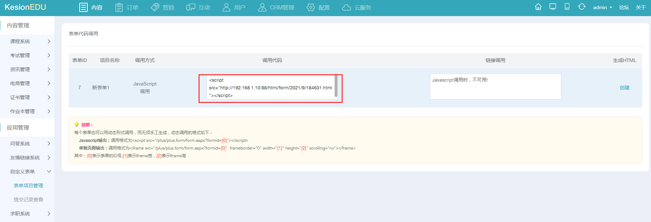Screen dimensions: 651x222
Task: Click the refresh cache icon
Action: (x=582, y=7)
